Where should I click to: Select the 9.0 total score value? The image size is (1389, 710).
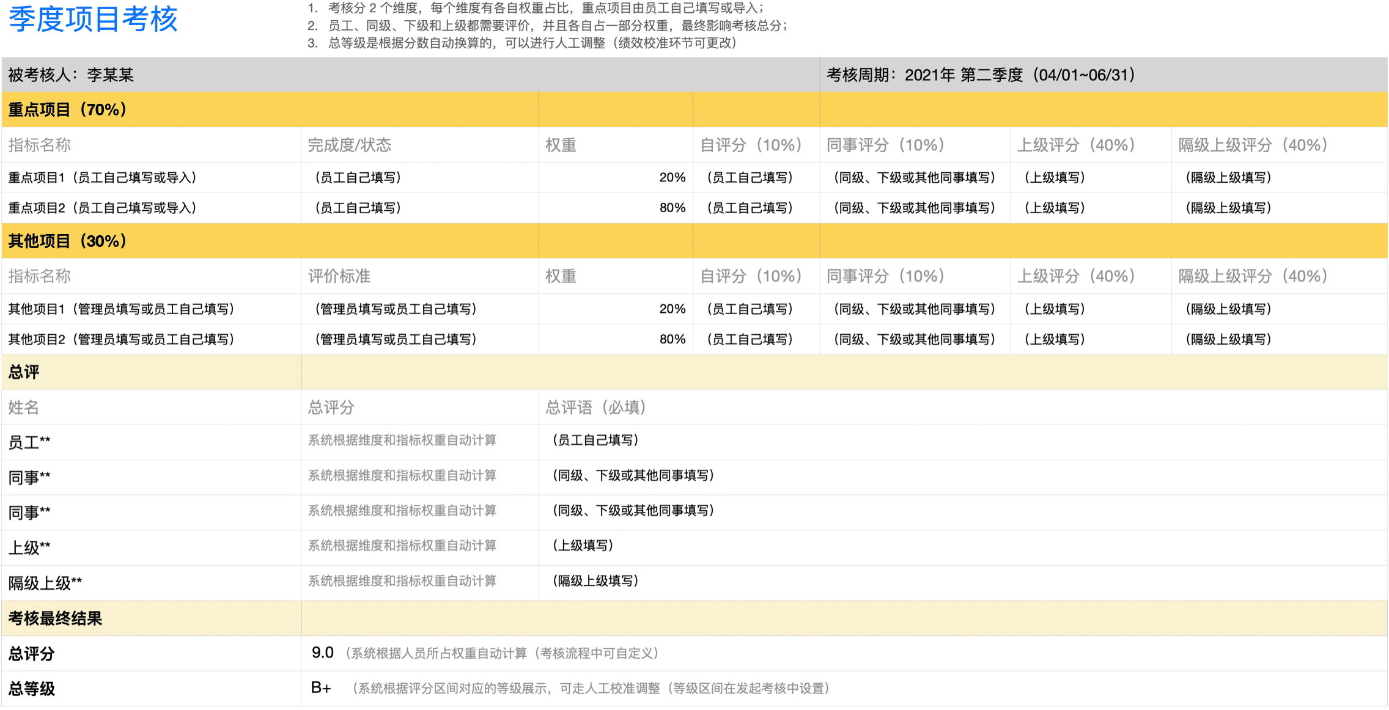click(x=322, y=653)
